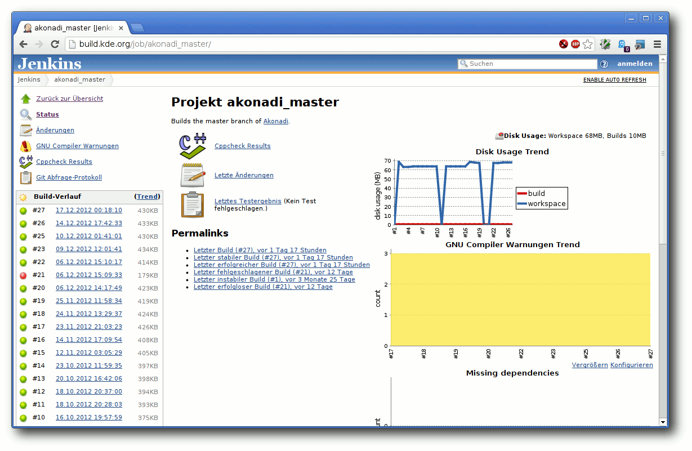The image size is (692, 451).
Task: Click the address bar URL
Action: tap(145, 44)
